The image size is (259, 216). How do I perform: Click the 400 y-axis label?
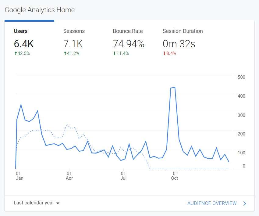click(x=241, y=96)
